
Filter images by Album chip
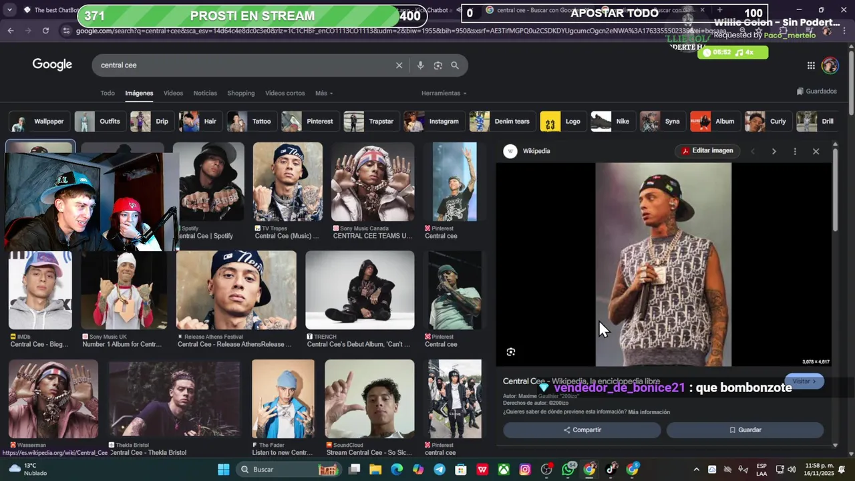(714, 122)
